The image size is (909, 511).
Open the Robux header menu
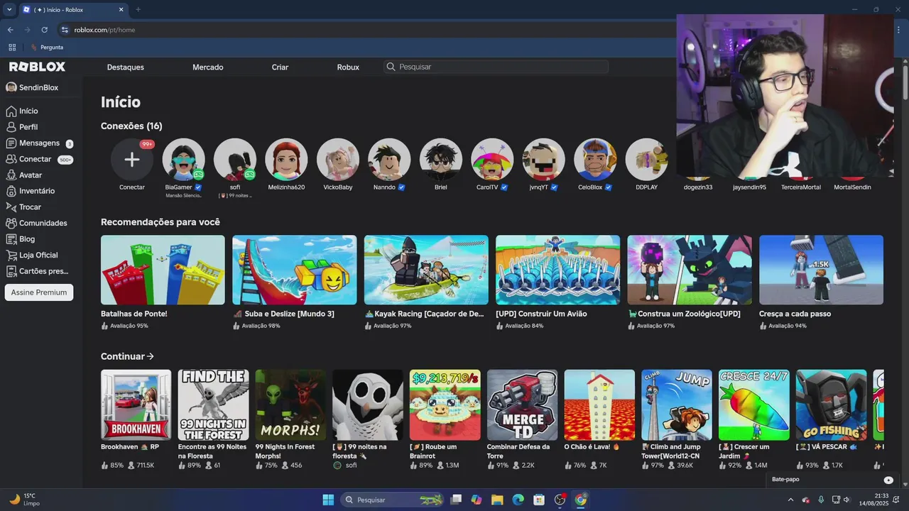(x=348, y=67)
